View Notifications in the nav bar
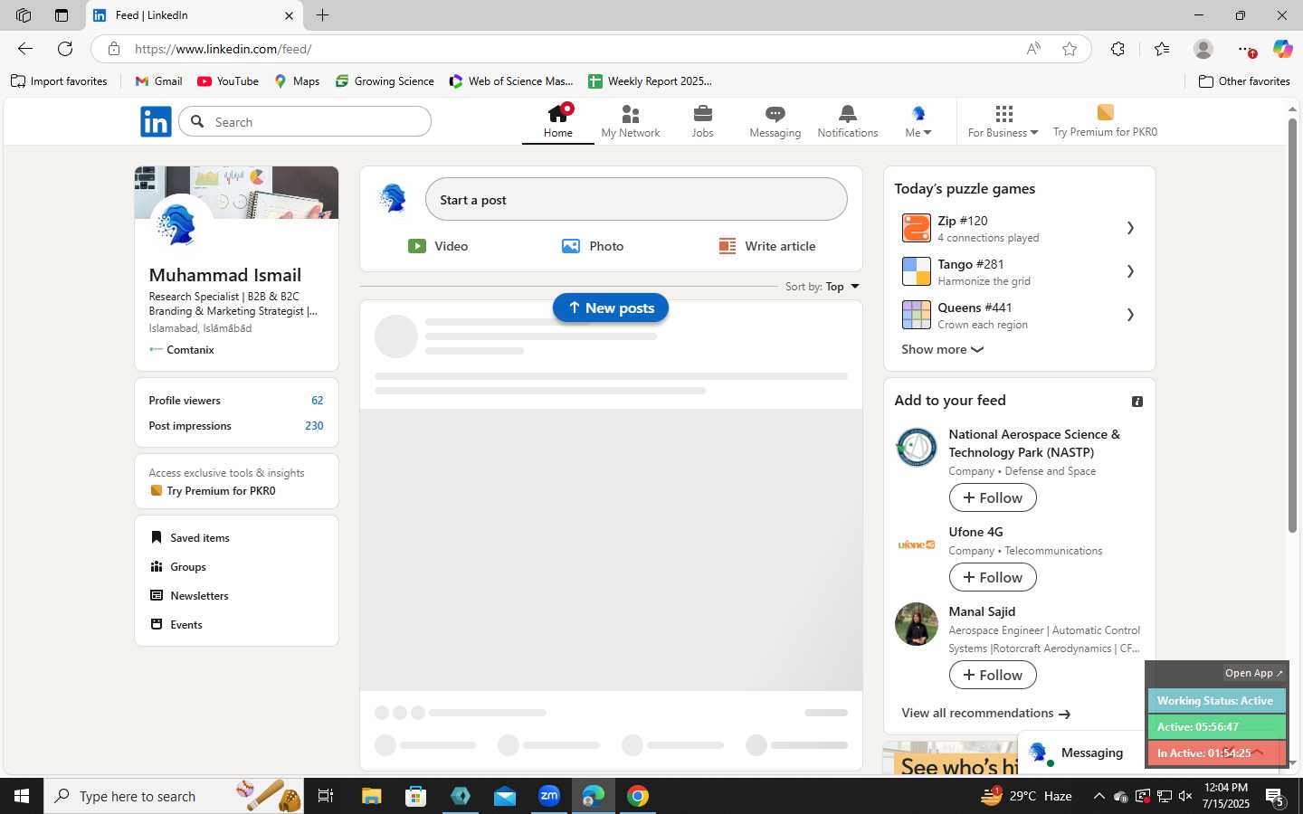The width and height of the screenshot is (1303, 814). point(848,121)
